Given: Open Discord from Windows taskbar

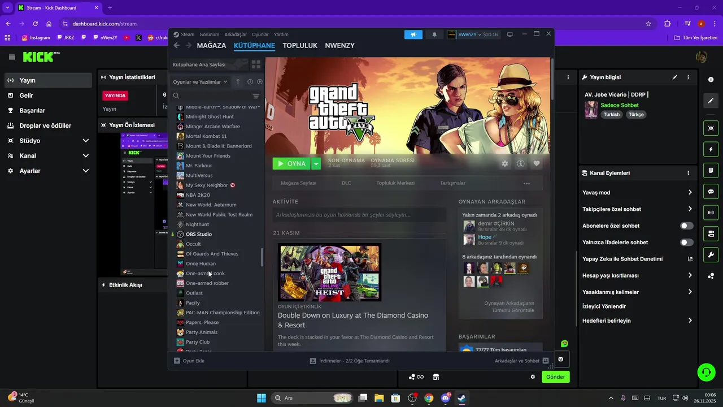Looking at the screenshot, I should click(x=445, y=398).
